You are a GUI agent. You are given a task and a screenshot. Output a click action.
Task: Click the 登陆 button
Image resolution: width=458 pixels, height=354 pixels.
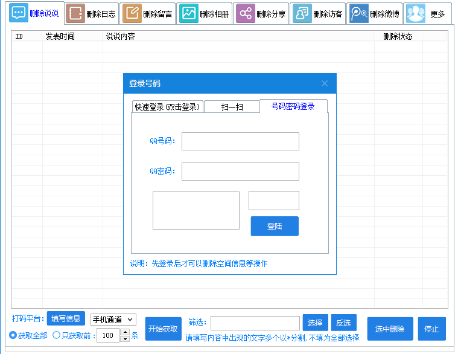click(x=275, y=226)
